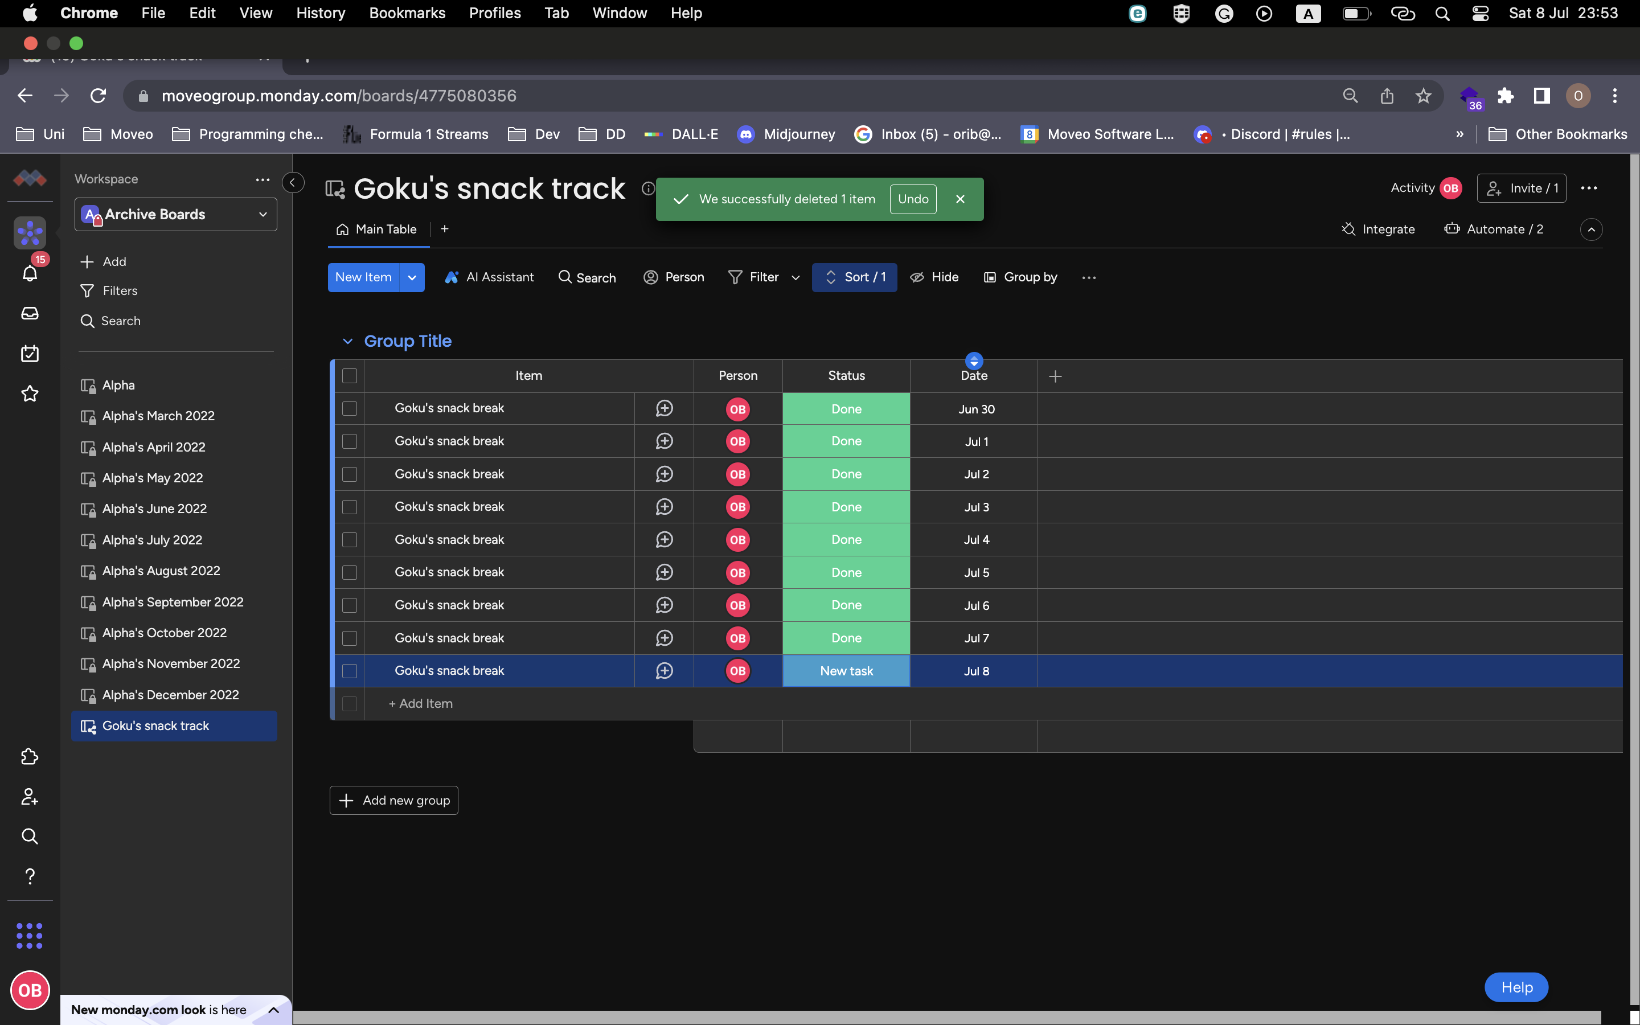1640x1025 pixels.
Task: Check the Jul 3 snack break row
Action: pyautogui.click(x=350, y=507)
